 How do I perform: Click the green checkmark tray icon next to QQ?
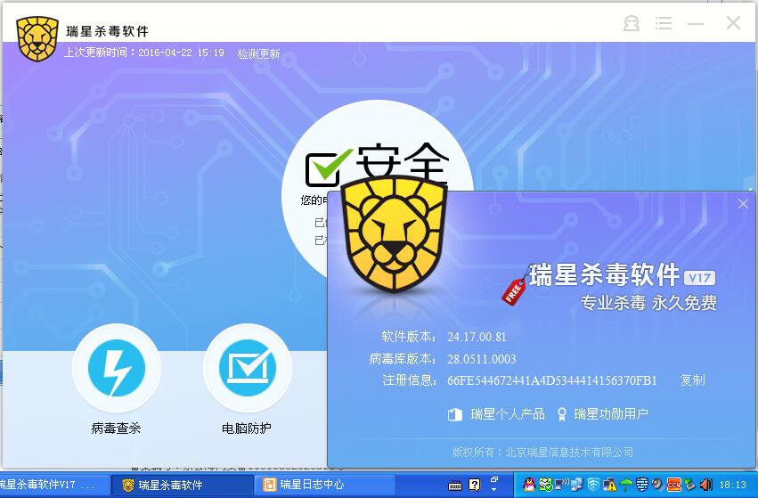[x=546, y=485]
